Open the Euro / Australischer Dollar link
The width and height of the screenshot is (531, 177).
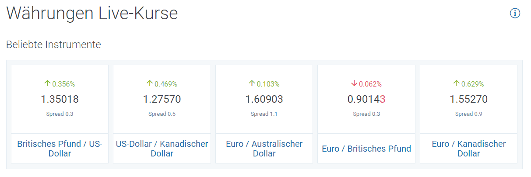tap(264, 149)
